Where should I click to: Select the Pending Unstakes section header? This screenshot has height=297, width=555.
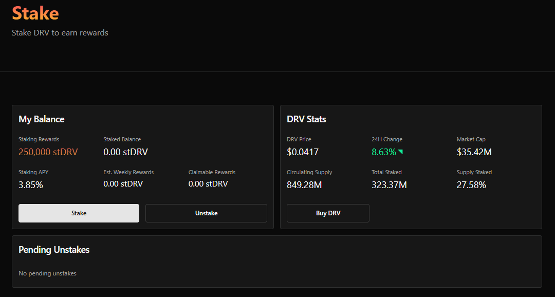[x=54, y=250]
